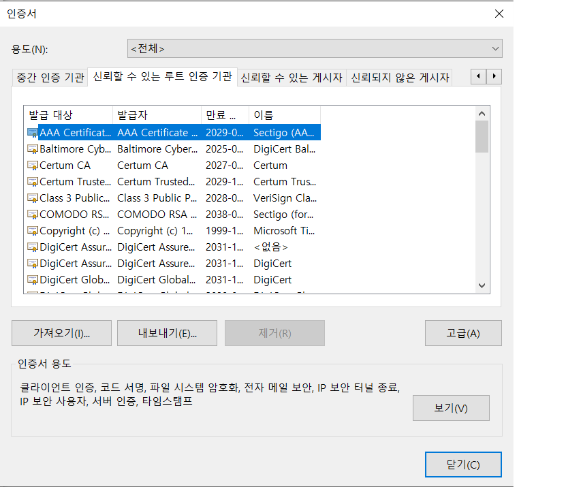The width and height of the screenshot is (566, 487).
Task: Click the certificate list scrollbar thumb
Action: pos(482,136)
